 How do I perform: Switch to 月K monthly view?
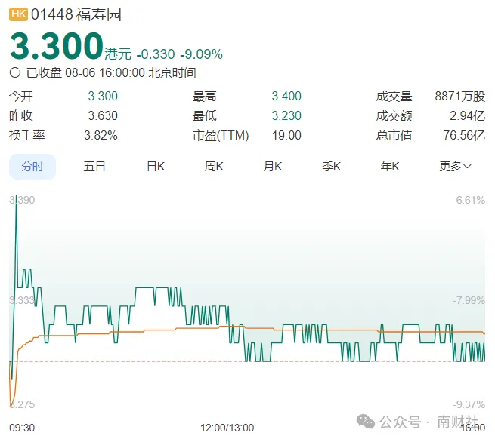(272, 167)
